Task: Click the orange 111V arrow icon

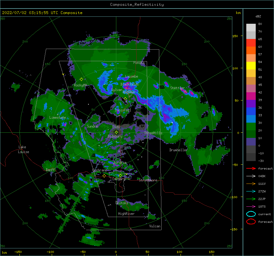Action: click(x=251, y=184)
